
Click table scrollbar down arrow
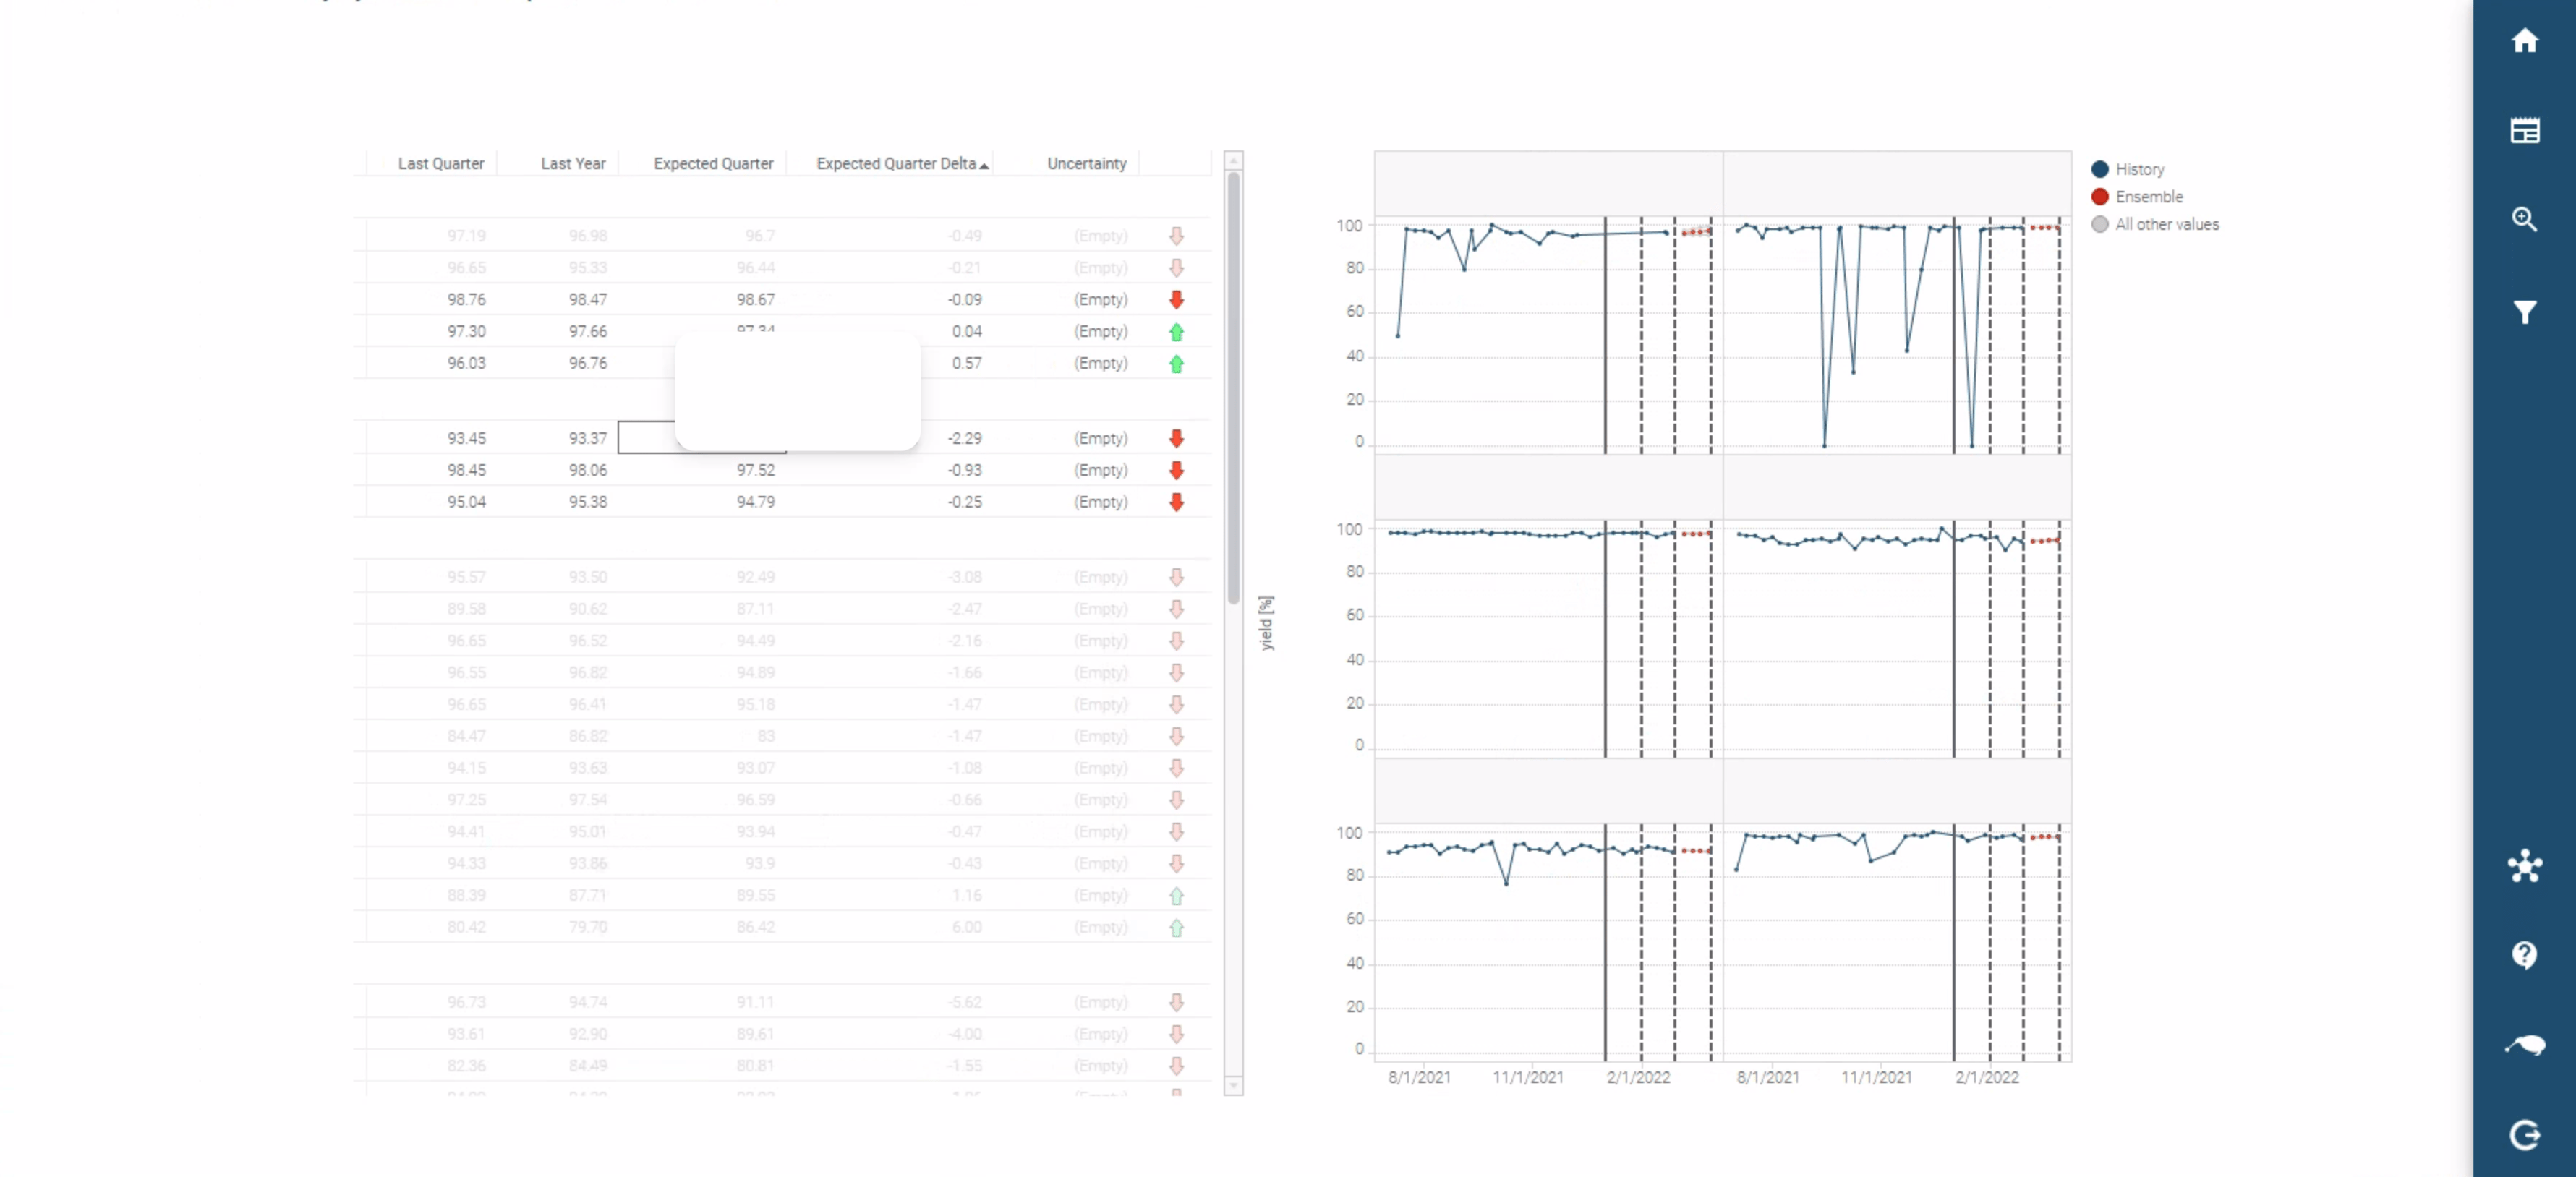click(x=1233, y=1085)
